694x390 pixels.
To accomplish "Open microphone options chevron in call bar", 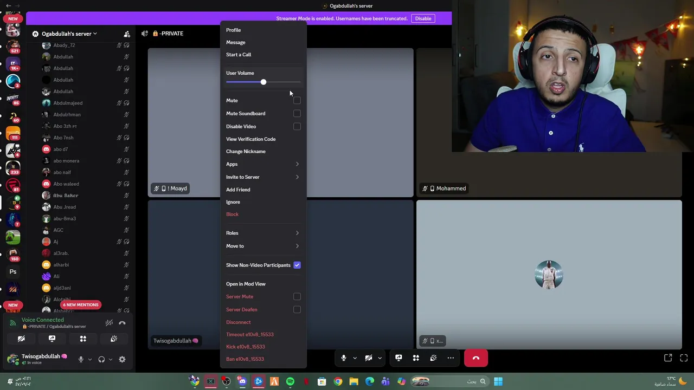I will [x=355, y=358].
